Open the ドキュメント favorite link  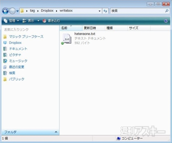coord(18,49)
